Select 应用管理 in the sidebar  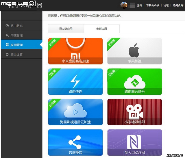pos(22,45)
